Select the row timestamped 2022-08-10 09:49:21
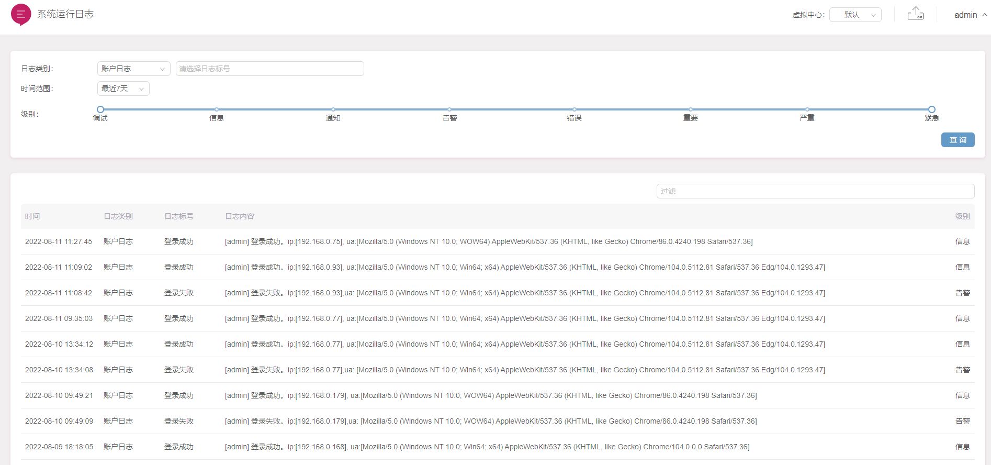Viewport: 991px width, 465px height. tap(498, 395)
